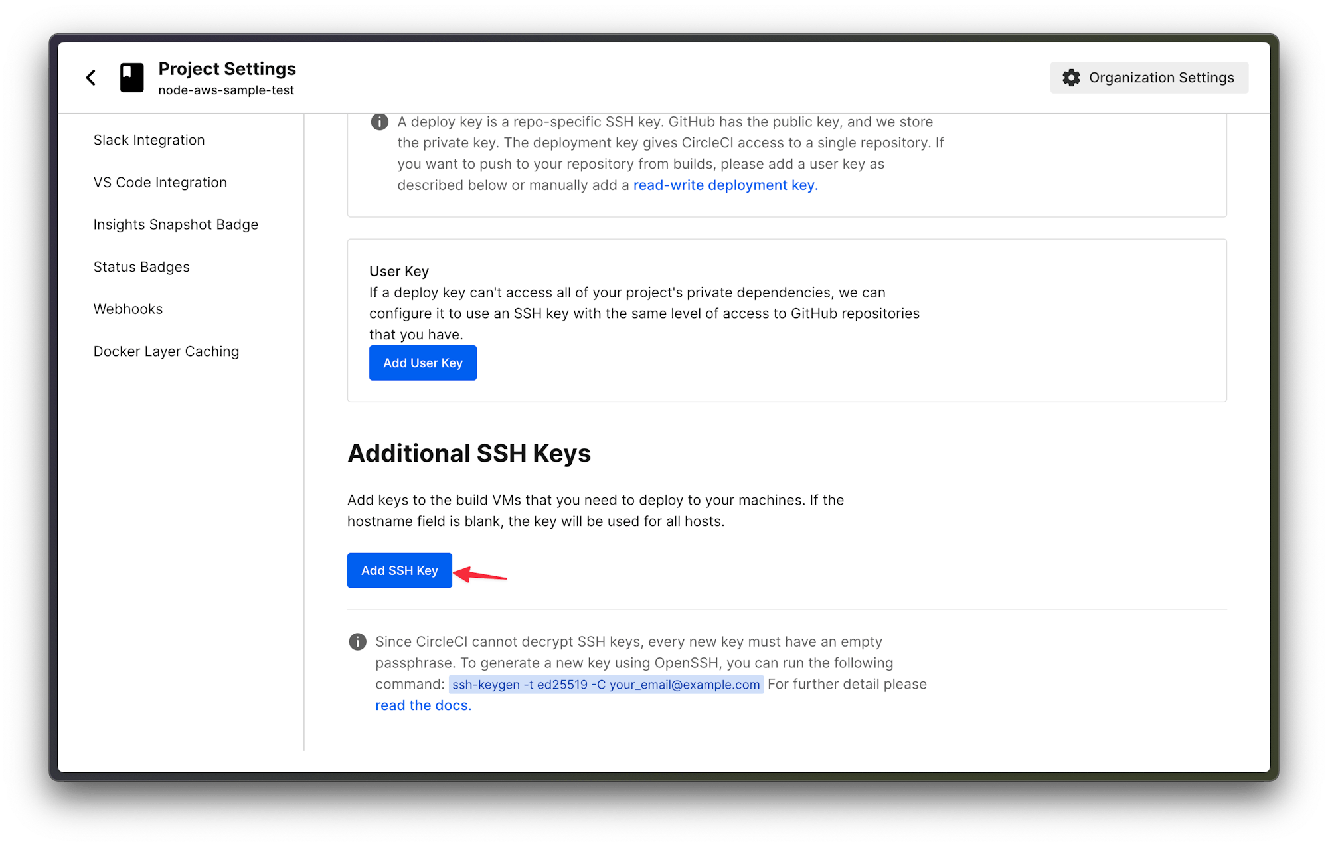Click the gear icon in Organization Settings
1328x846 pixels.
tap(1071, 77)
